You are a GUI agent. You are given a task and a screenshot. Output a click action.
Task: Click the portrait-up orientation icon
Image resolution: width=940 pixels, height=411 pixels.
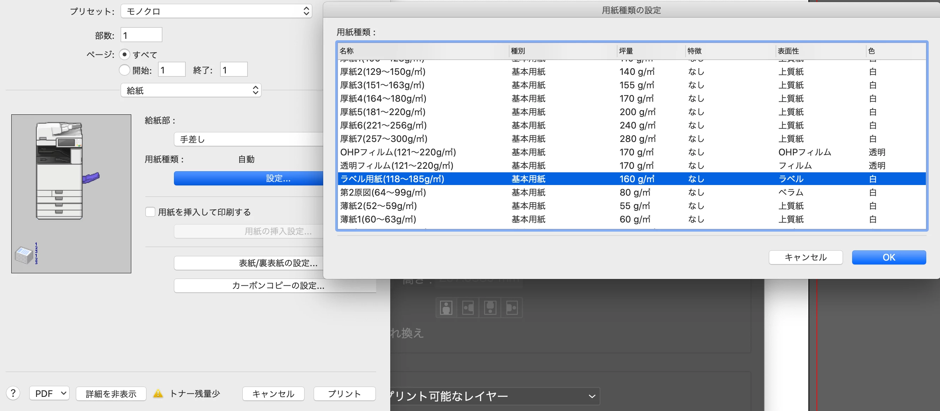point(446,308)
